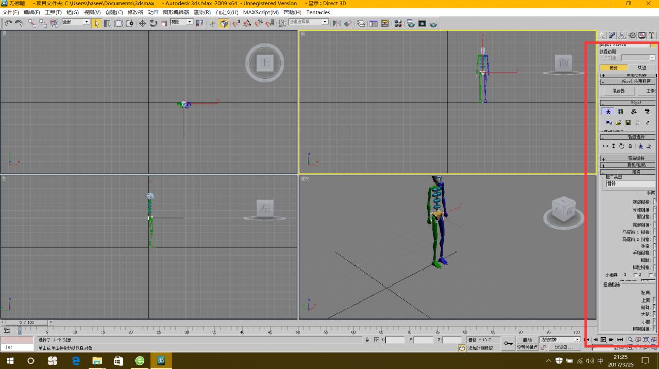
Task: Open the 文件(F) menu
Action: coord(11,12)
